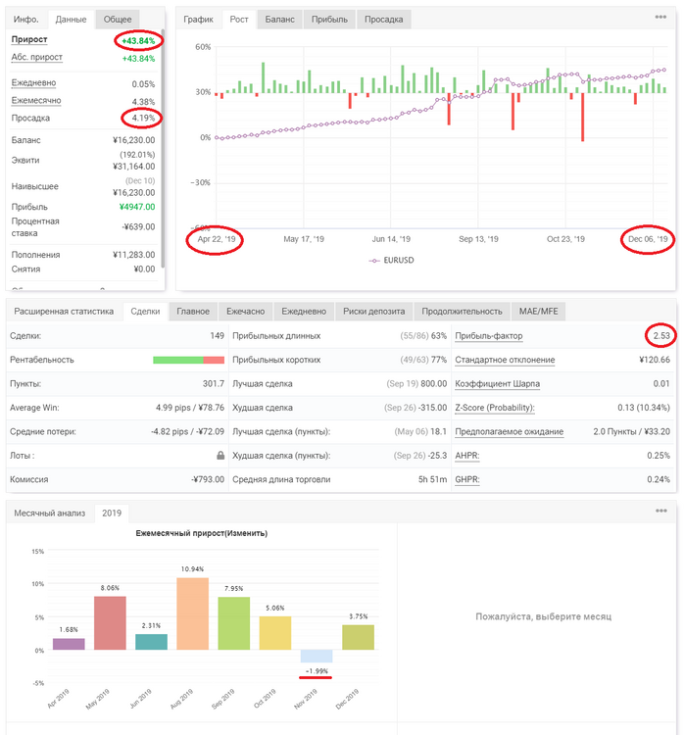
Task: Click the Прибыль ¥4947.00 value
Action: click(x=137, y=207)
